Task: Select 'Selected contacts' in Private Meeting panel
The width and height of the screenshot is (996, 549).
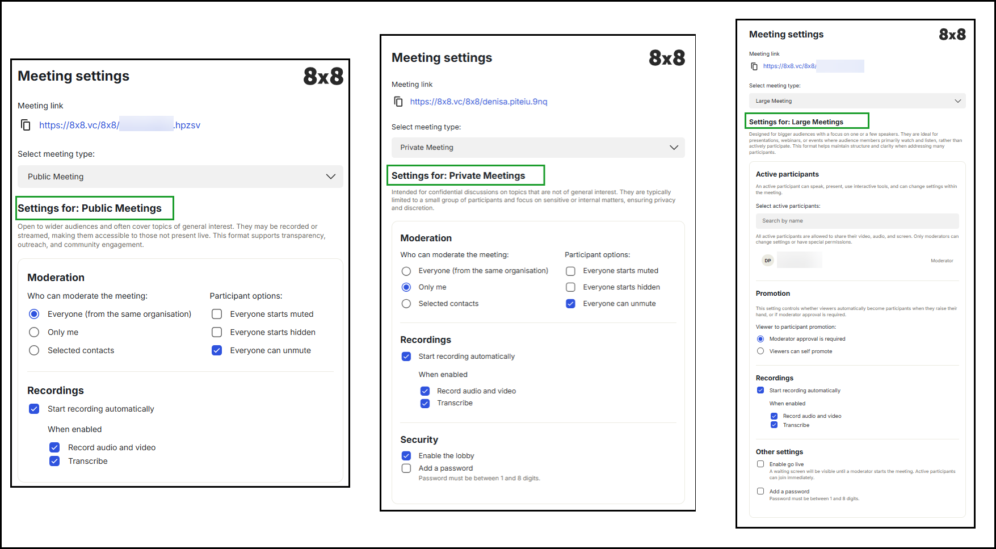Action: point(406,304)
